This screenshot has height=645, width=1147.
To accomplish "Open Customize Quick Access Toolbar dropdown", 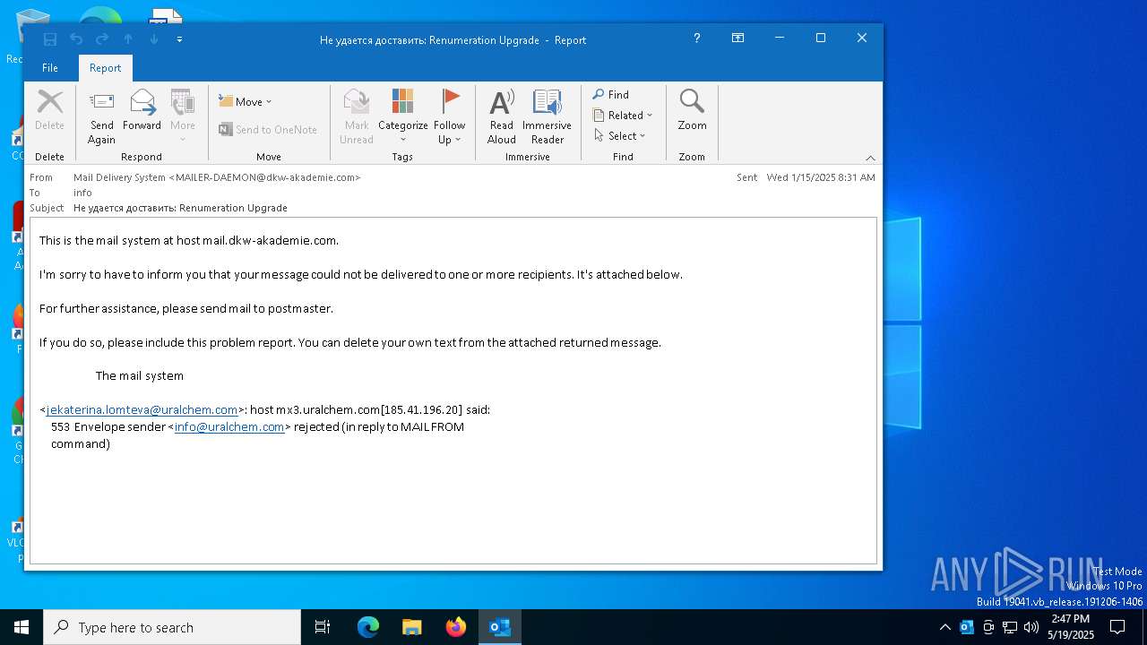I will 180,39.
